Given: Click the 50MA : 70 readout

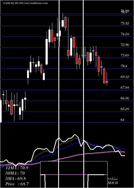Looking at the screenshot, I should coord(15,173).
